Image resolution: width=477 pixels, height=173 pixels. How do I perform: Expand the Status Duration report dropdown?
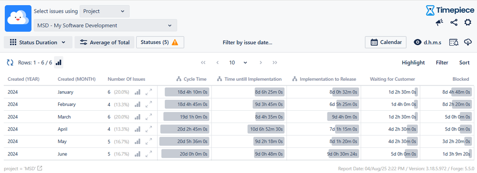pyautogui.click(x=38, y=42)
